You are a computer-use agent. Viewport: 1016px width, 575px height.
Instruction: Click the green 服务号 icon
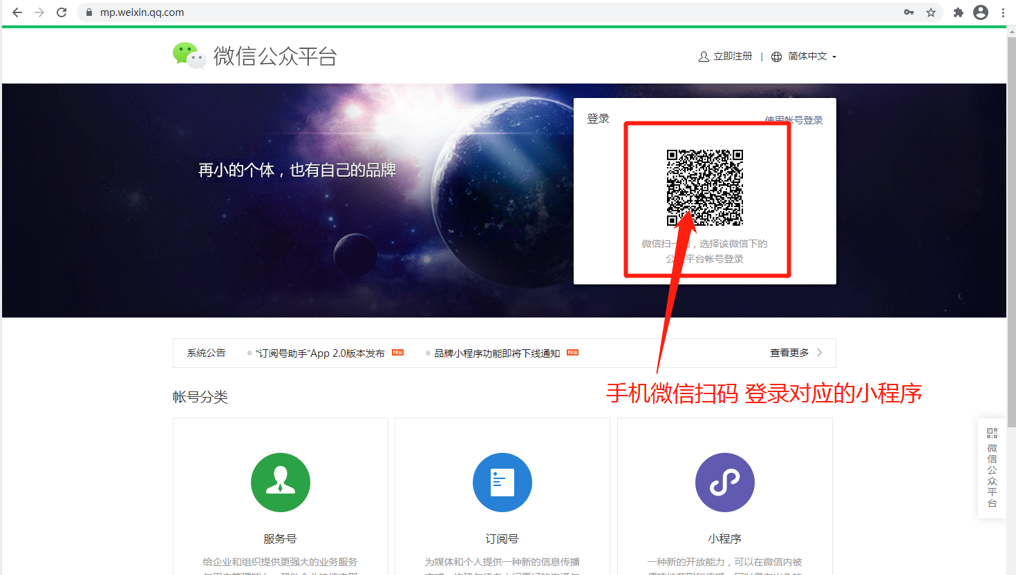click(281, 483)
